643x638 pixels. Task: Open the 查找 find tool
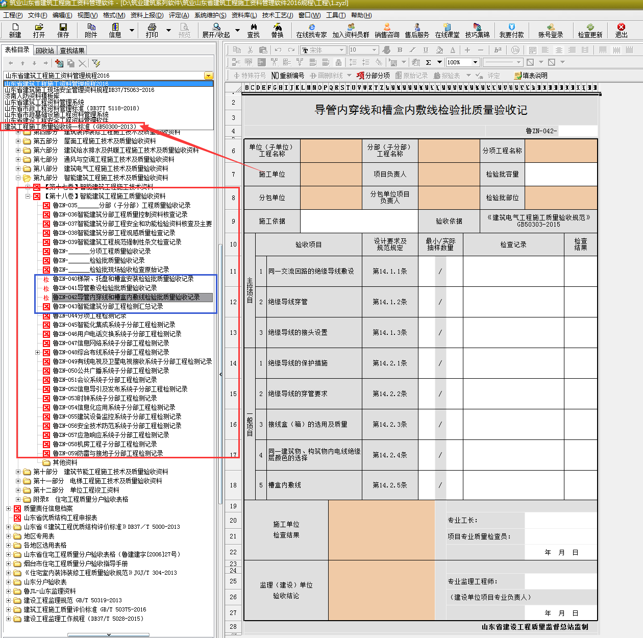[x=253, y=31]
